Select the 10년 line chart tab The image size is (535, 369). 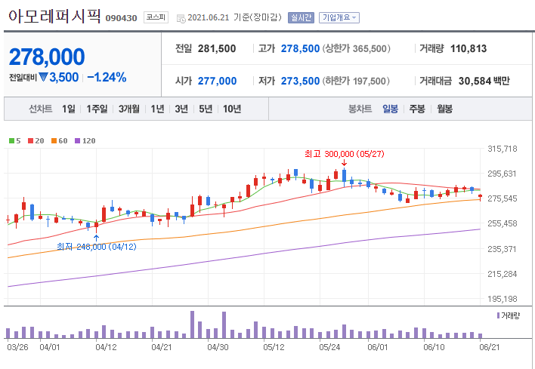click(x=232, y=109)
